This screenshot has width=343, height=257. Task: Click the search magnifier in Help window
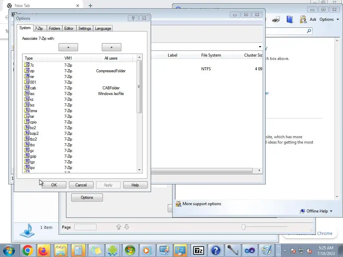click(309, 31)
